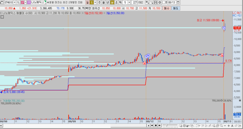Click the 08/13 date field

click(172, 2)
